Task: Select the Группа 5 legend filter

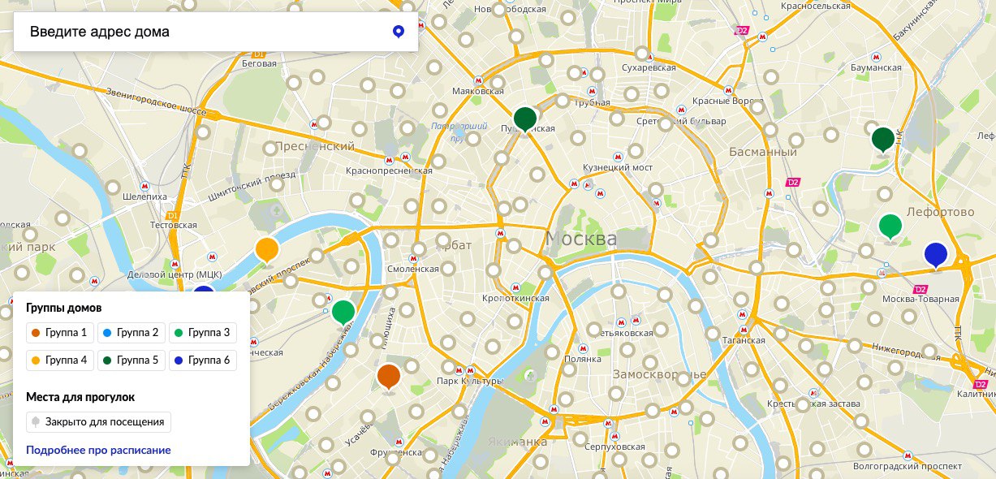Action: 131,360
